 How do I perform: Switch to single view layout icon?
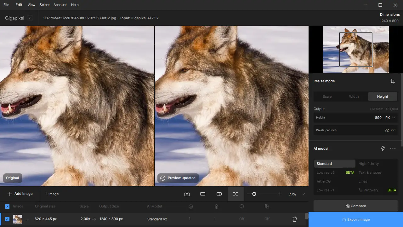click(x=203, y=194)
